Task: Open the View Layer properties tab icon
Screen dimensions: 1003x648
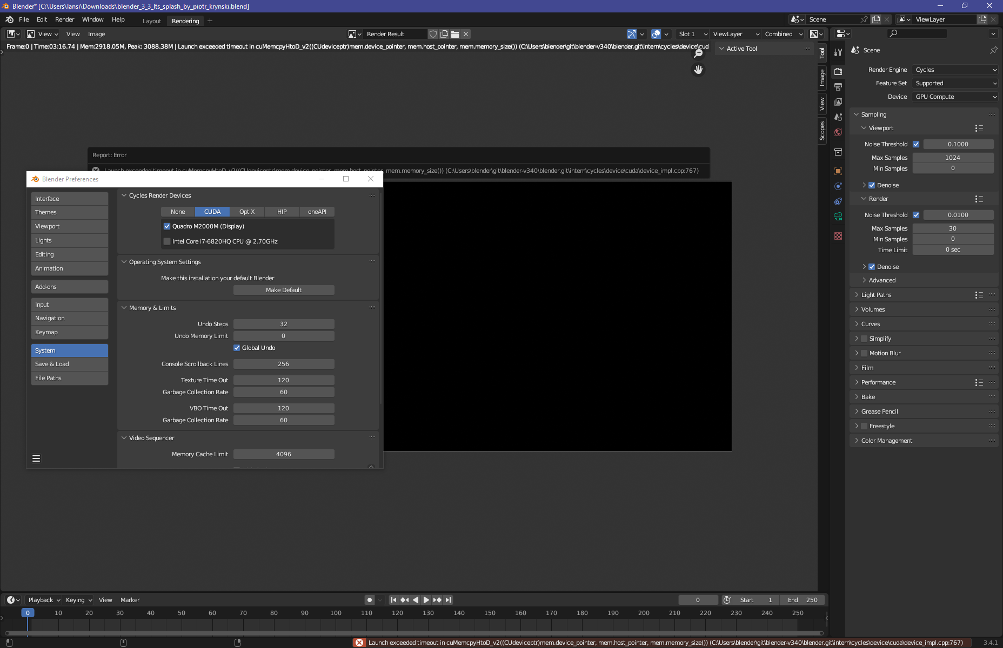Action: [838, 102]
